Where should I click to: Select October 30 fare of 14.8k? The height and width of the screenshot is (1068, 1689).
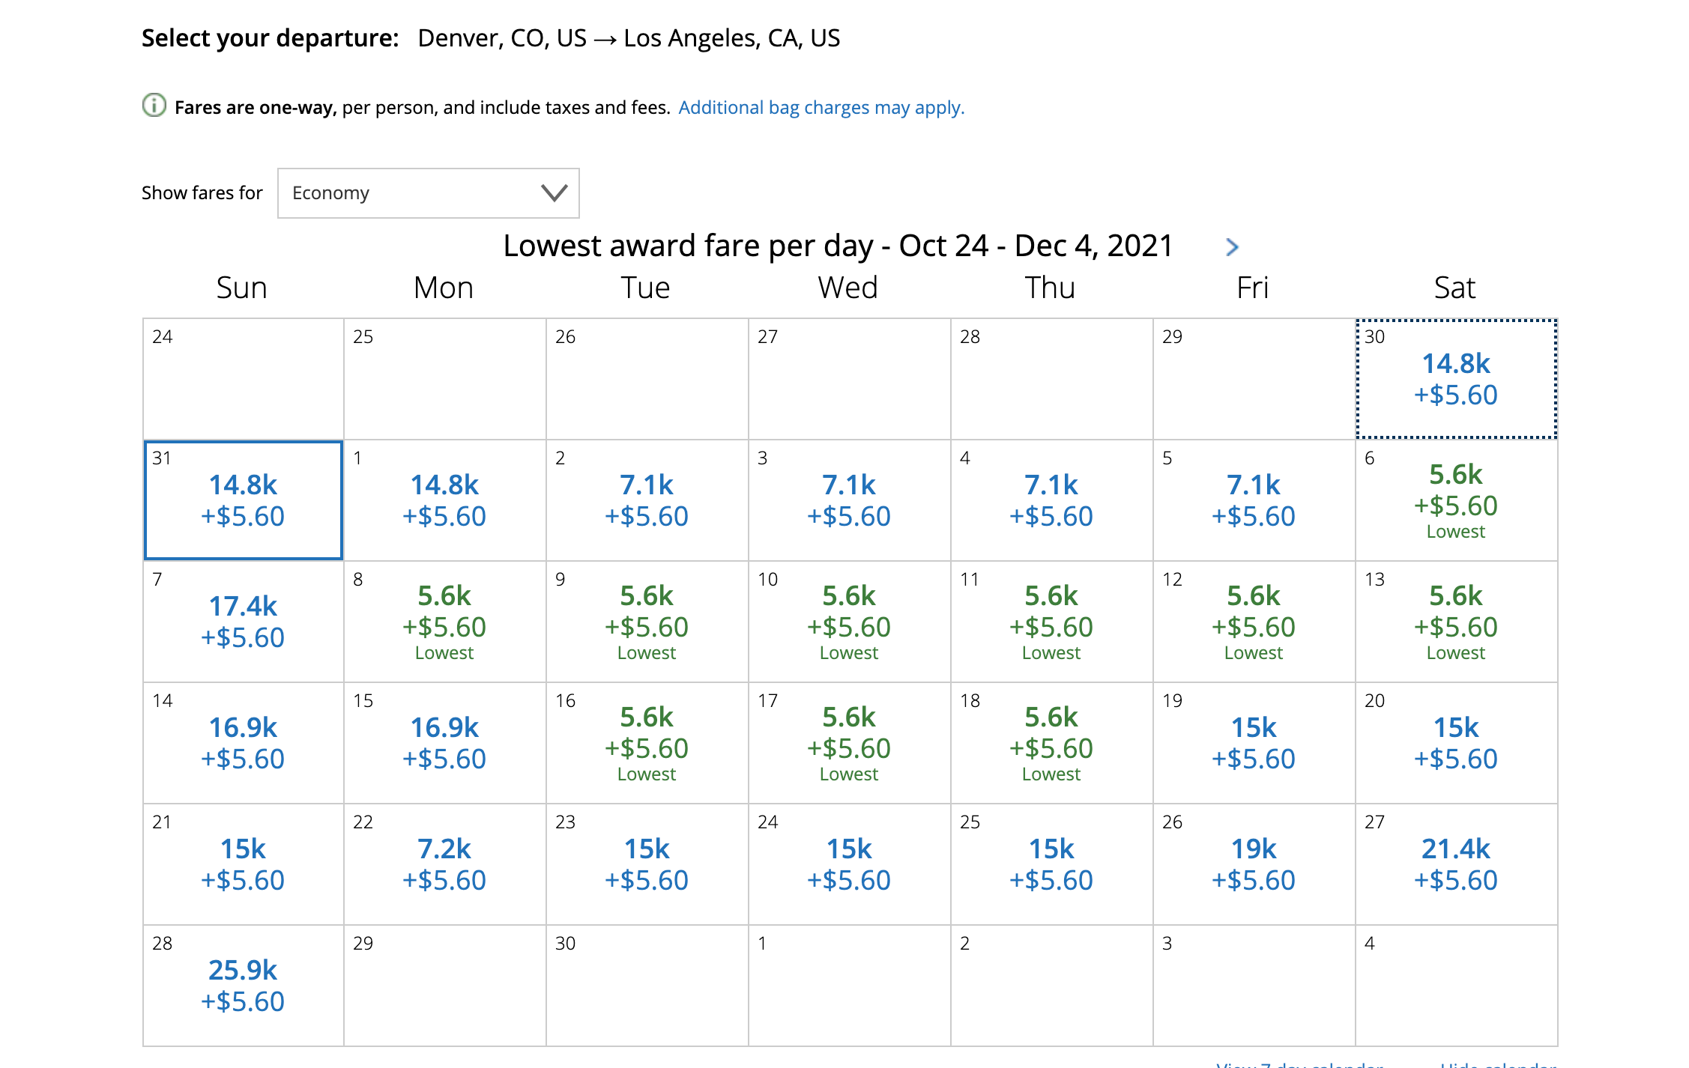pos(1455,379)
